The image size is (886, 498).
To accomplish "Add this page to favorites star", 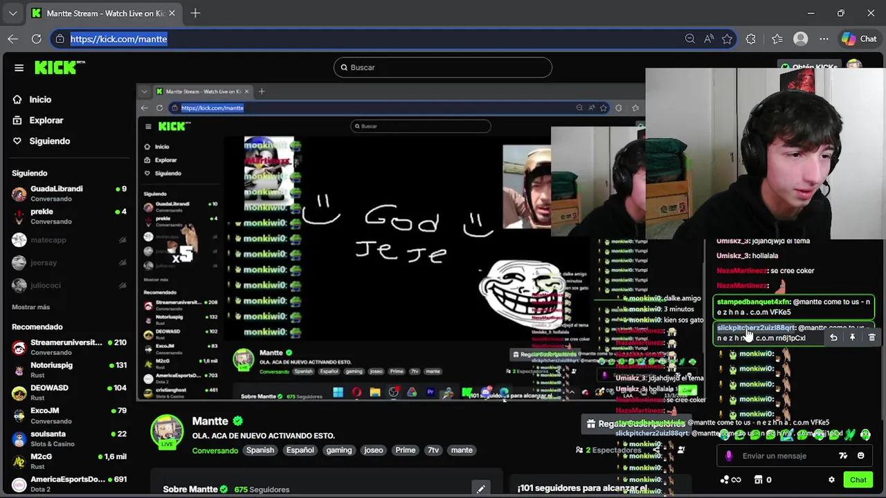I will tap(727, 39).
